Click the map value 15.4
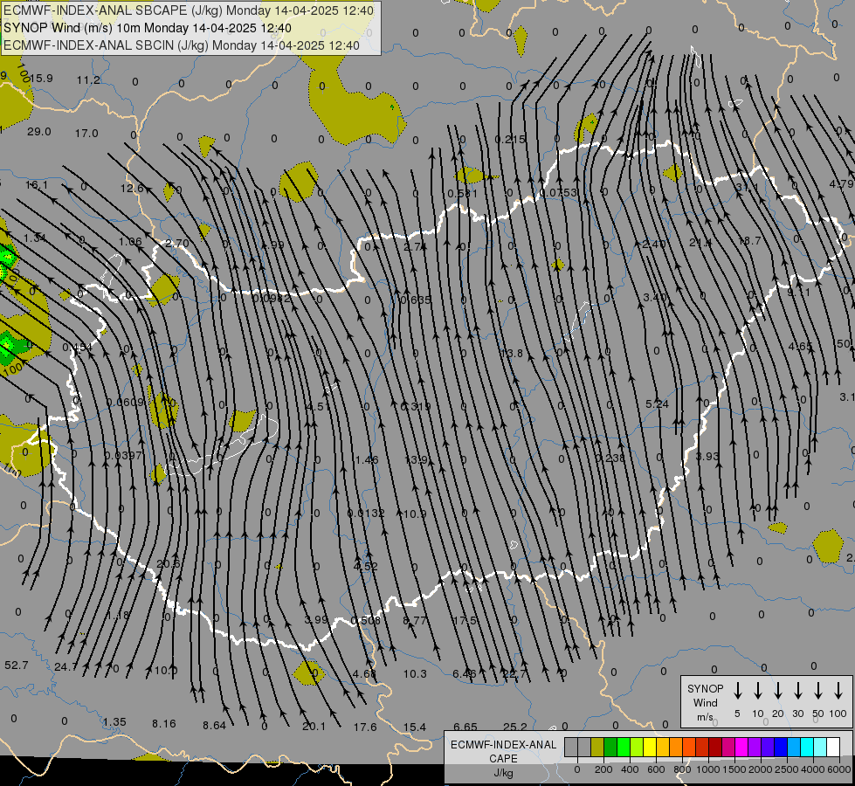The width and height of the screenshot is (855, 786). point(415,727)
